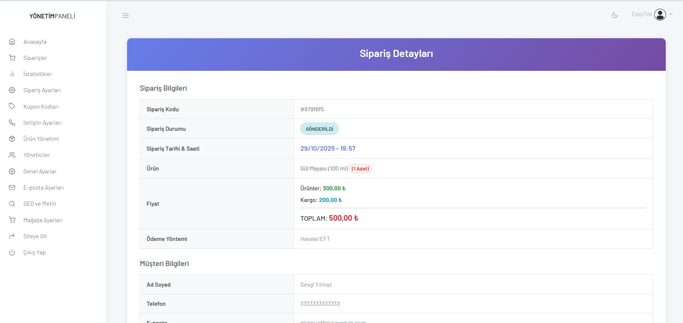683x323 pixels.
Task: Click the Sipariş Tarihi & Saati label
Action: 173,149
